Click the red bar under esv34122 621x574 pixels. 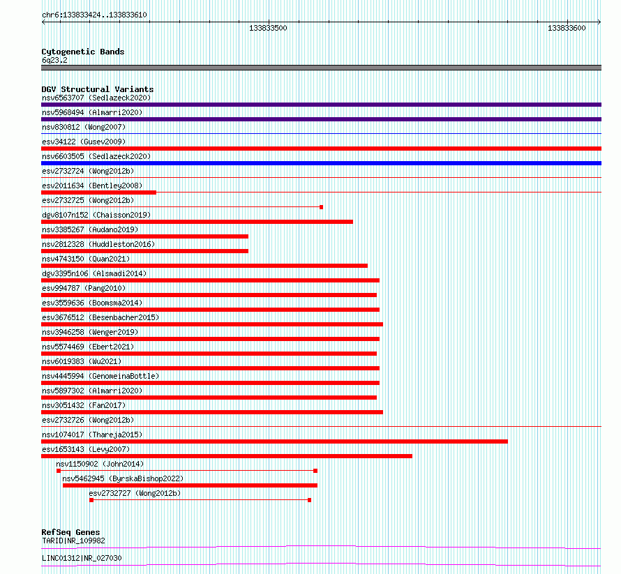[321, 149]
